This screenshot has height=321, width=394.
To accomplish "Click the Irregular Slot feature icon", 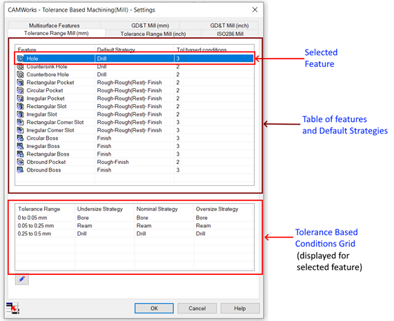I will pos(20,114).
